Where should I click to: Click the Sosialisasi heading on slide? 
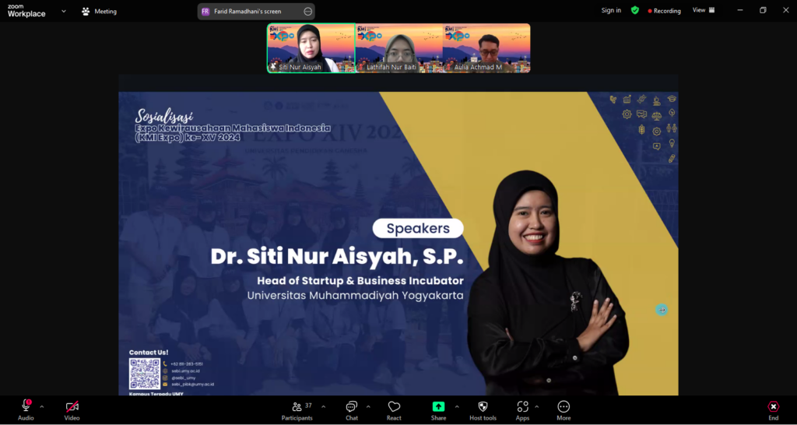pos(163,116)
